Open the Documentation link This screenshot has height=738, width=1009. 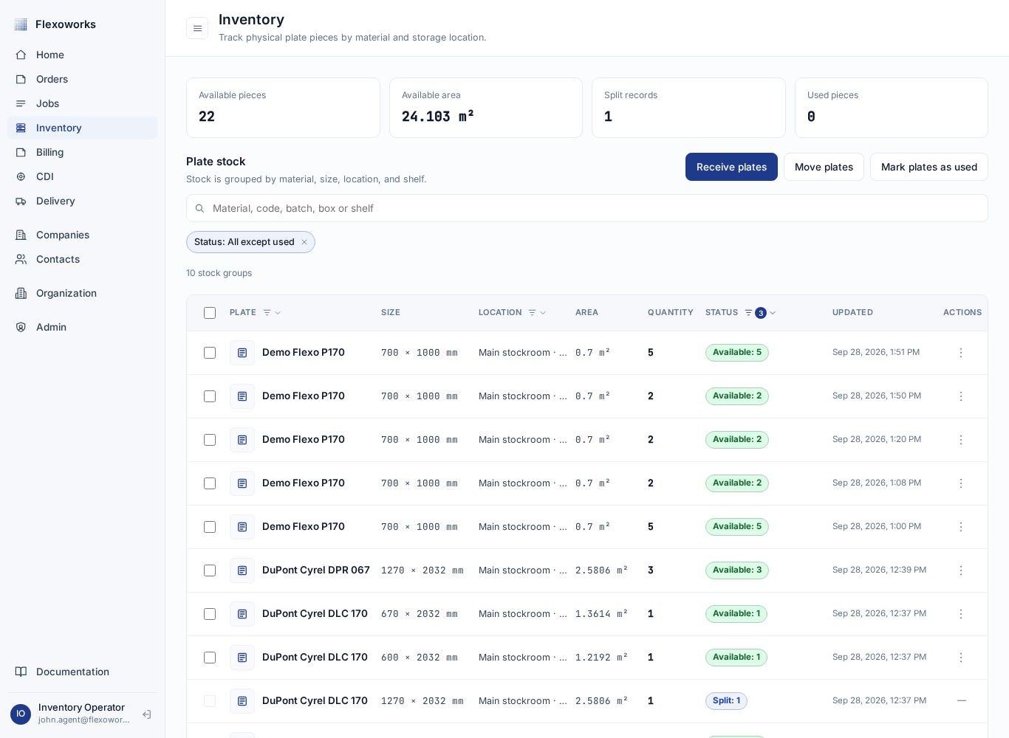click(x=82, y=672)
